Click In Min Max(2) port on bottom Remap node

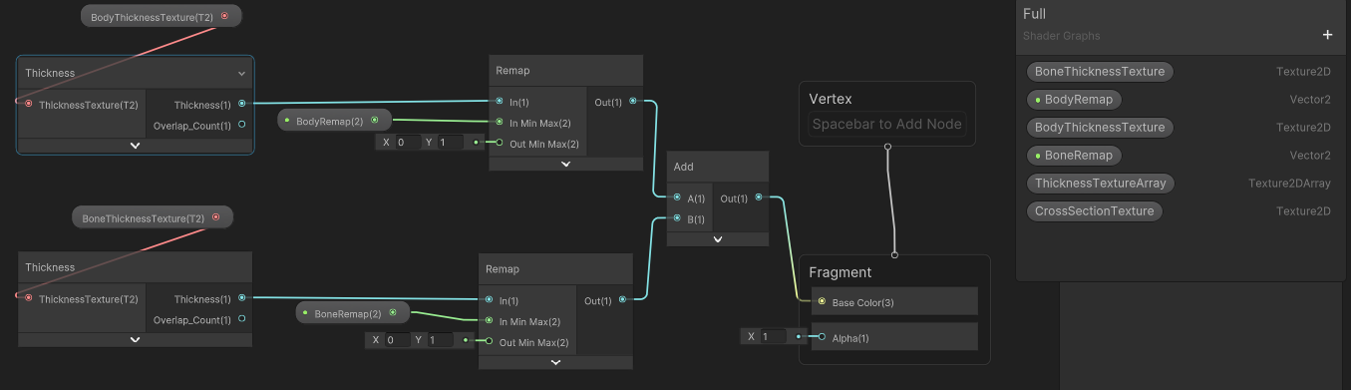point(489,320)
